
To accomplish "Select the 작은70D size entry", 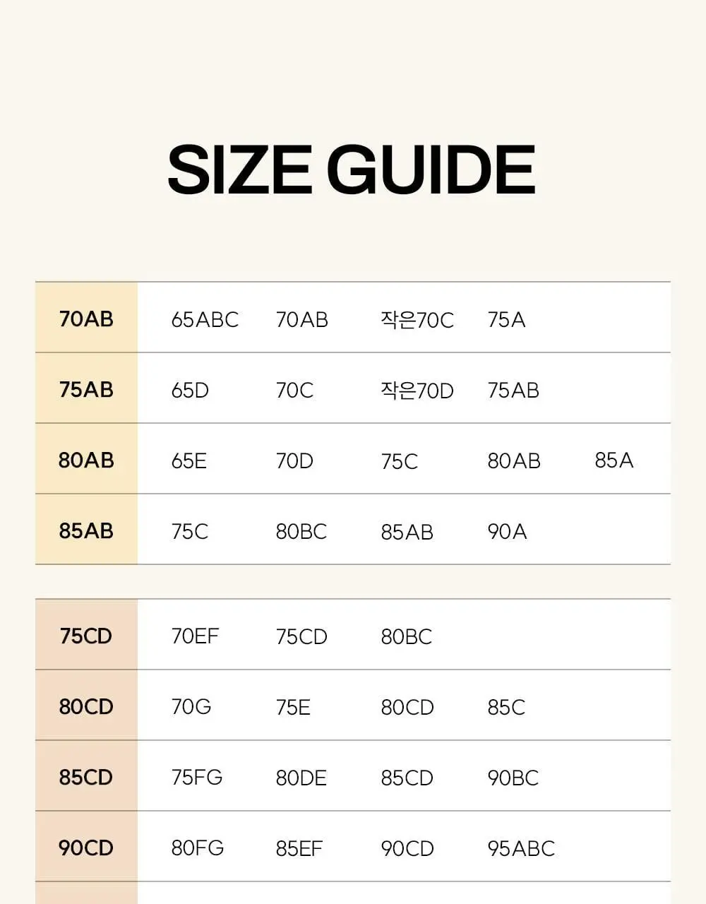I will click(x=417, y=391).
